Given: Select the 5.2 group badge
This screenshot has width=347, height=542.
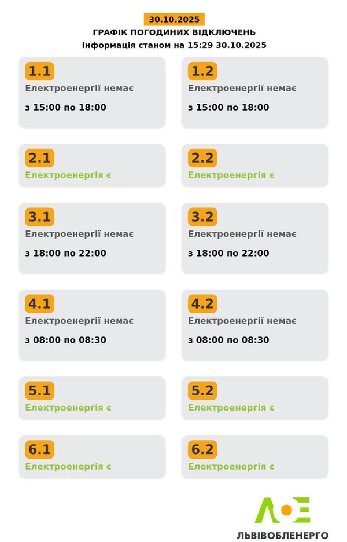Looking at the screenshot, I should (202, 391).
